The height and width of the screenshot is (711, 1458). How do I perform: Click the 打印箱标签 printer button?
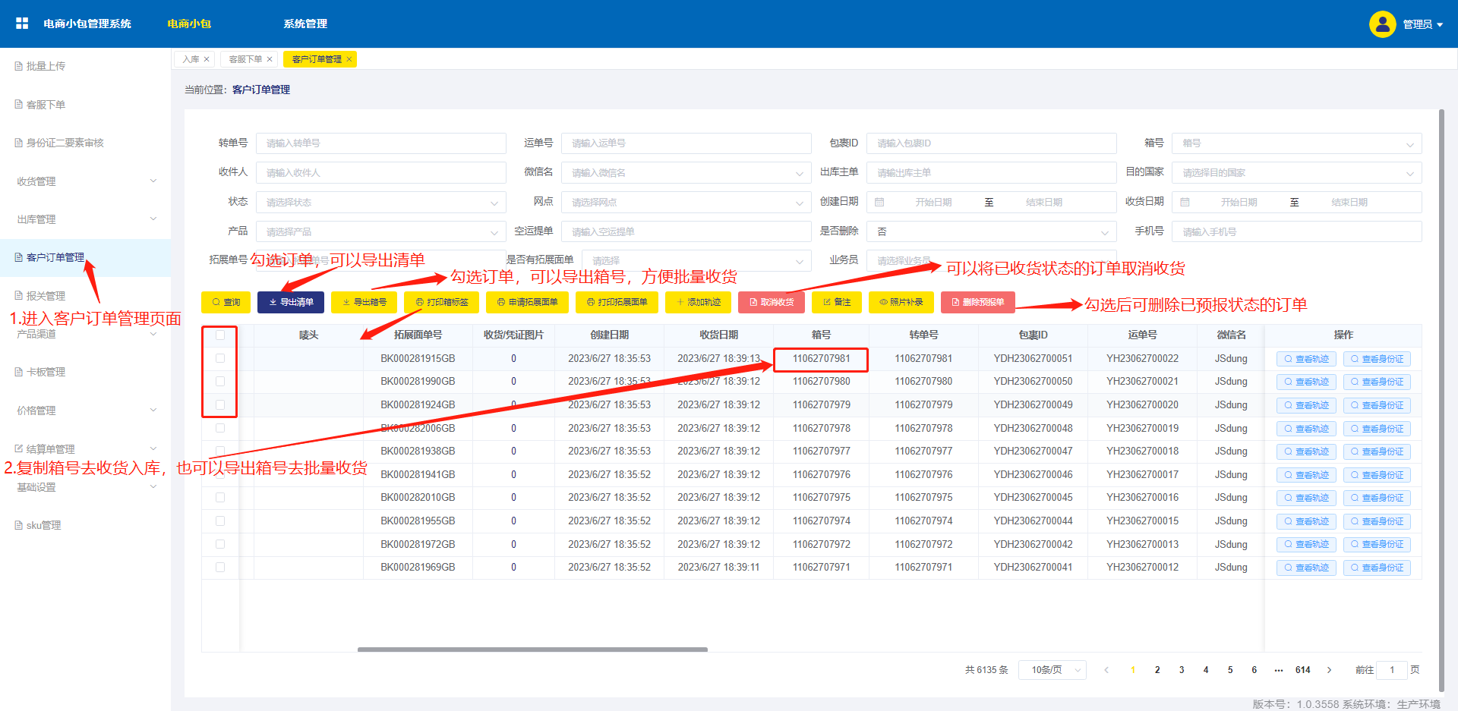[x=441, y=302]
